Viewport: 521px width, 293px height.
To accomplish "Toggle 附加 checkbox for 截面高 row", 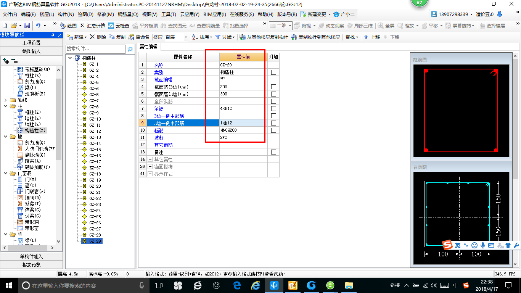I will [x=273, y=94].
